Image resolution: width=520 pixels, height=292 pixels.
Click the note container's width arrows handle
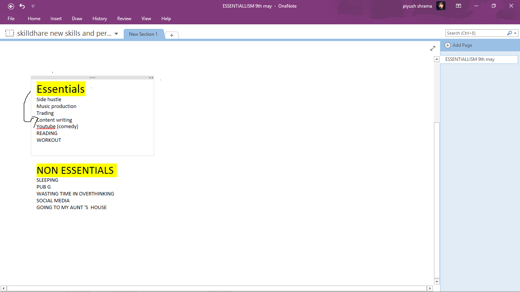pos(152,78)
